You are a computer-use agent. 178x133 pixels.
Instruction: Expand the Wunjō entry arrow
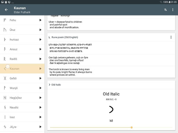(x=40, y=88)
